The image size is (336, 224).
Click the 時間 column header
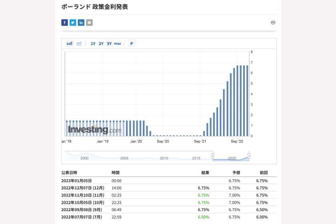[116, 172]
